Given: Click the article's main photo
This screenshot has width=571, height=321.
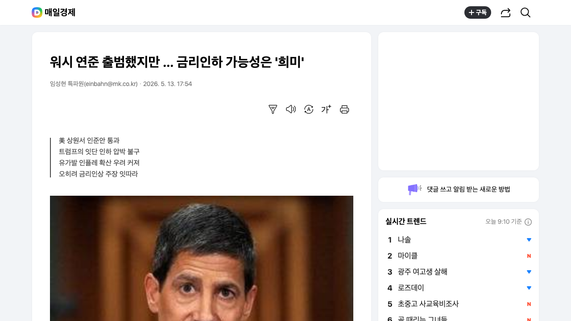Looking at the screenshot, I should pos(202,258).
